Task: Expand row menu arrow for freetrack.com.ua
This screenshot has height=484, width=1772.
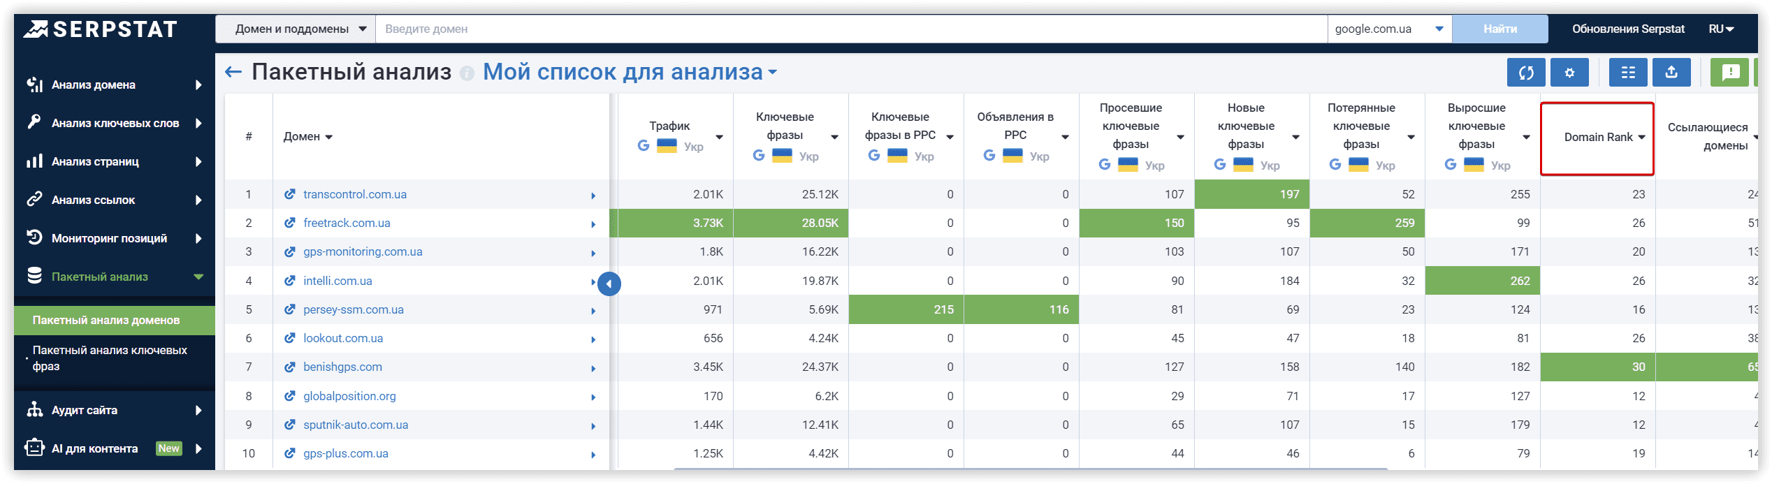Action: [593, 224]
